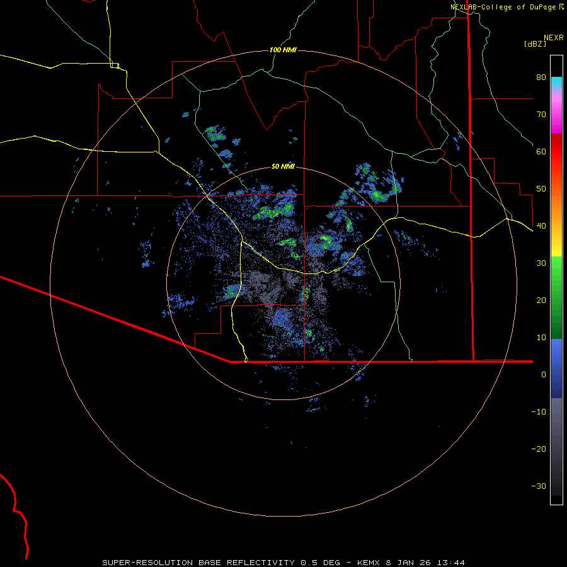Click the [dBZ] units label

click(535, 43)
